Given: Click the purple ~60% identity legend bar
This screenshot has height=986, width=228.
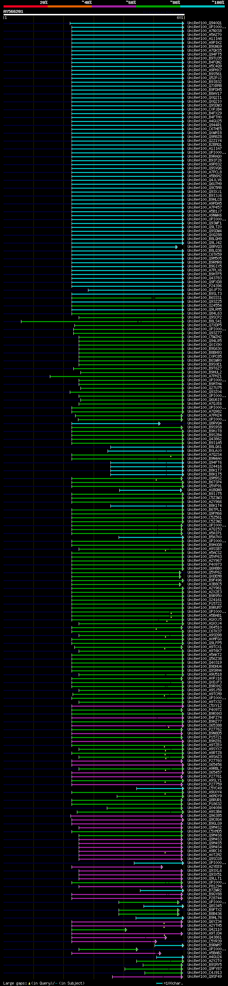Looking at the screenshot, I should point(114,6).
